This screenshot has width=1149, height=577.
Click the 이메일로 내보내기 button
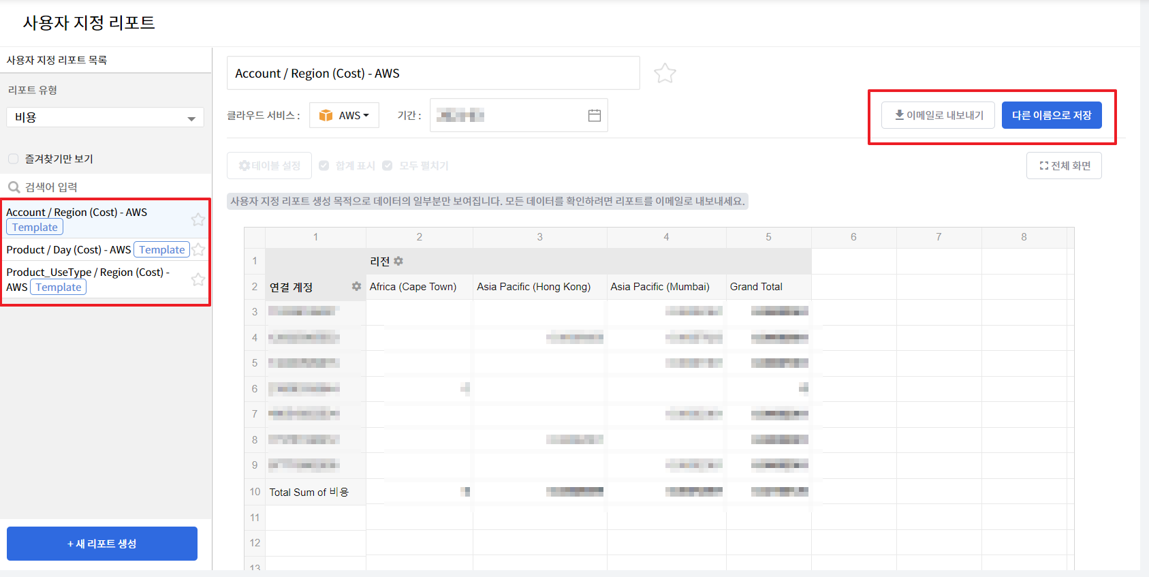938,115
